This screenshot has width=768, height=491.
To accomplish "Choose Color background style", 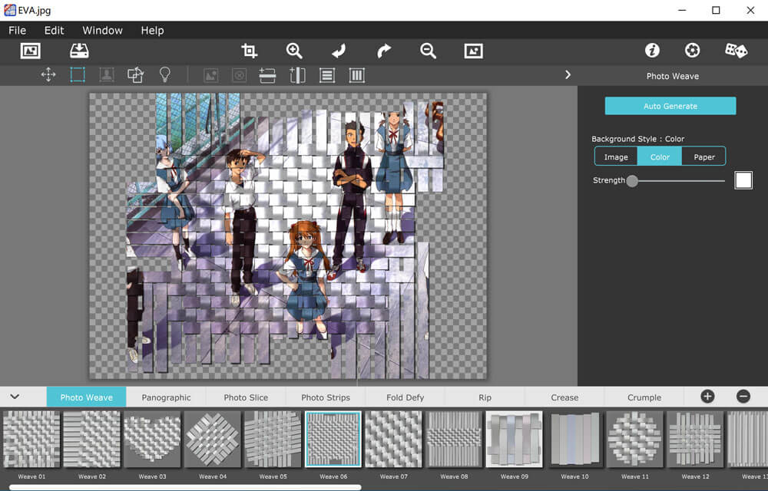I will (x=660, y=157).
